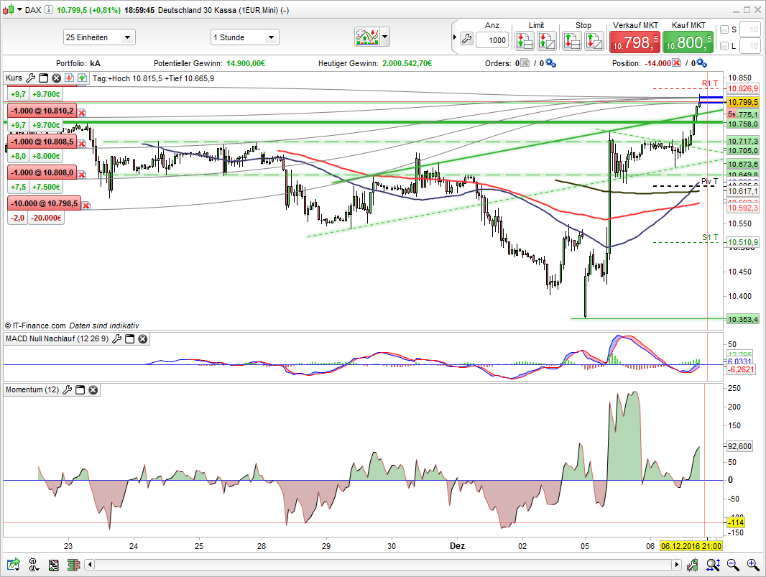Click the 06.12.2016 21:00 date marker
This screenshot has height=577, width=766.
tap(691, 545)
